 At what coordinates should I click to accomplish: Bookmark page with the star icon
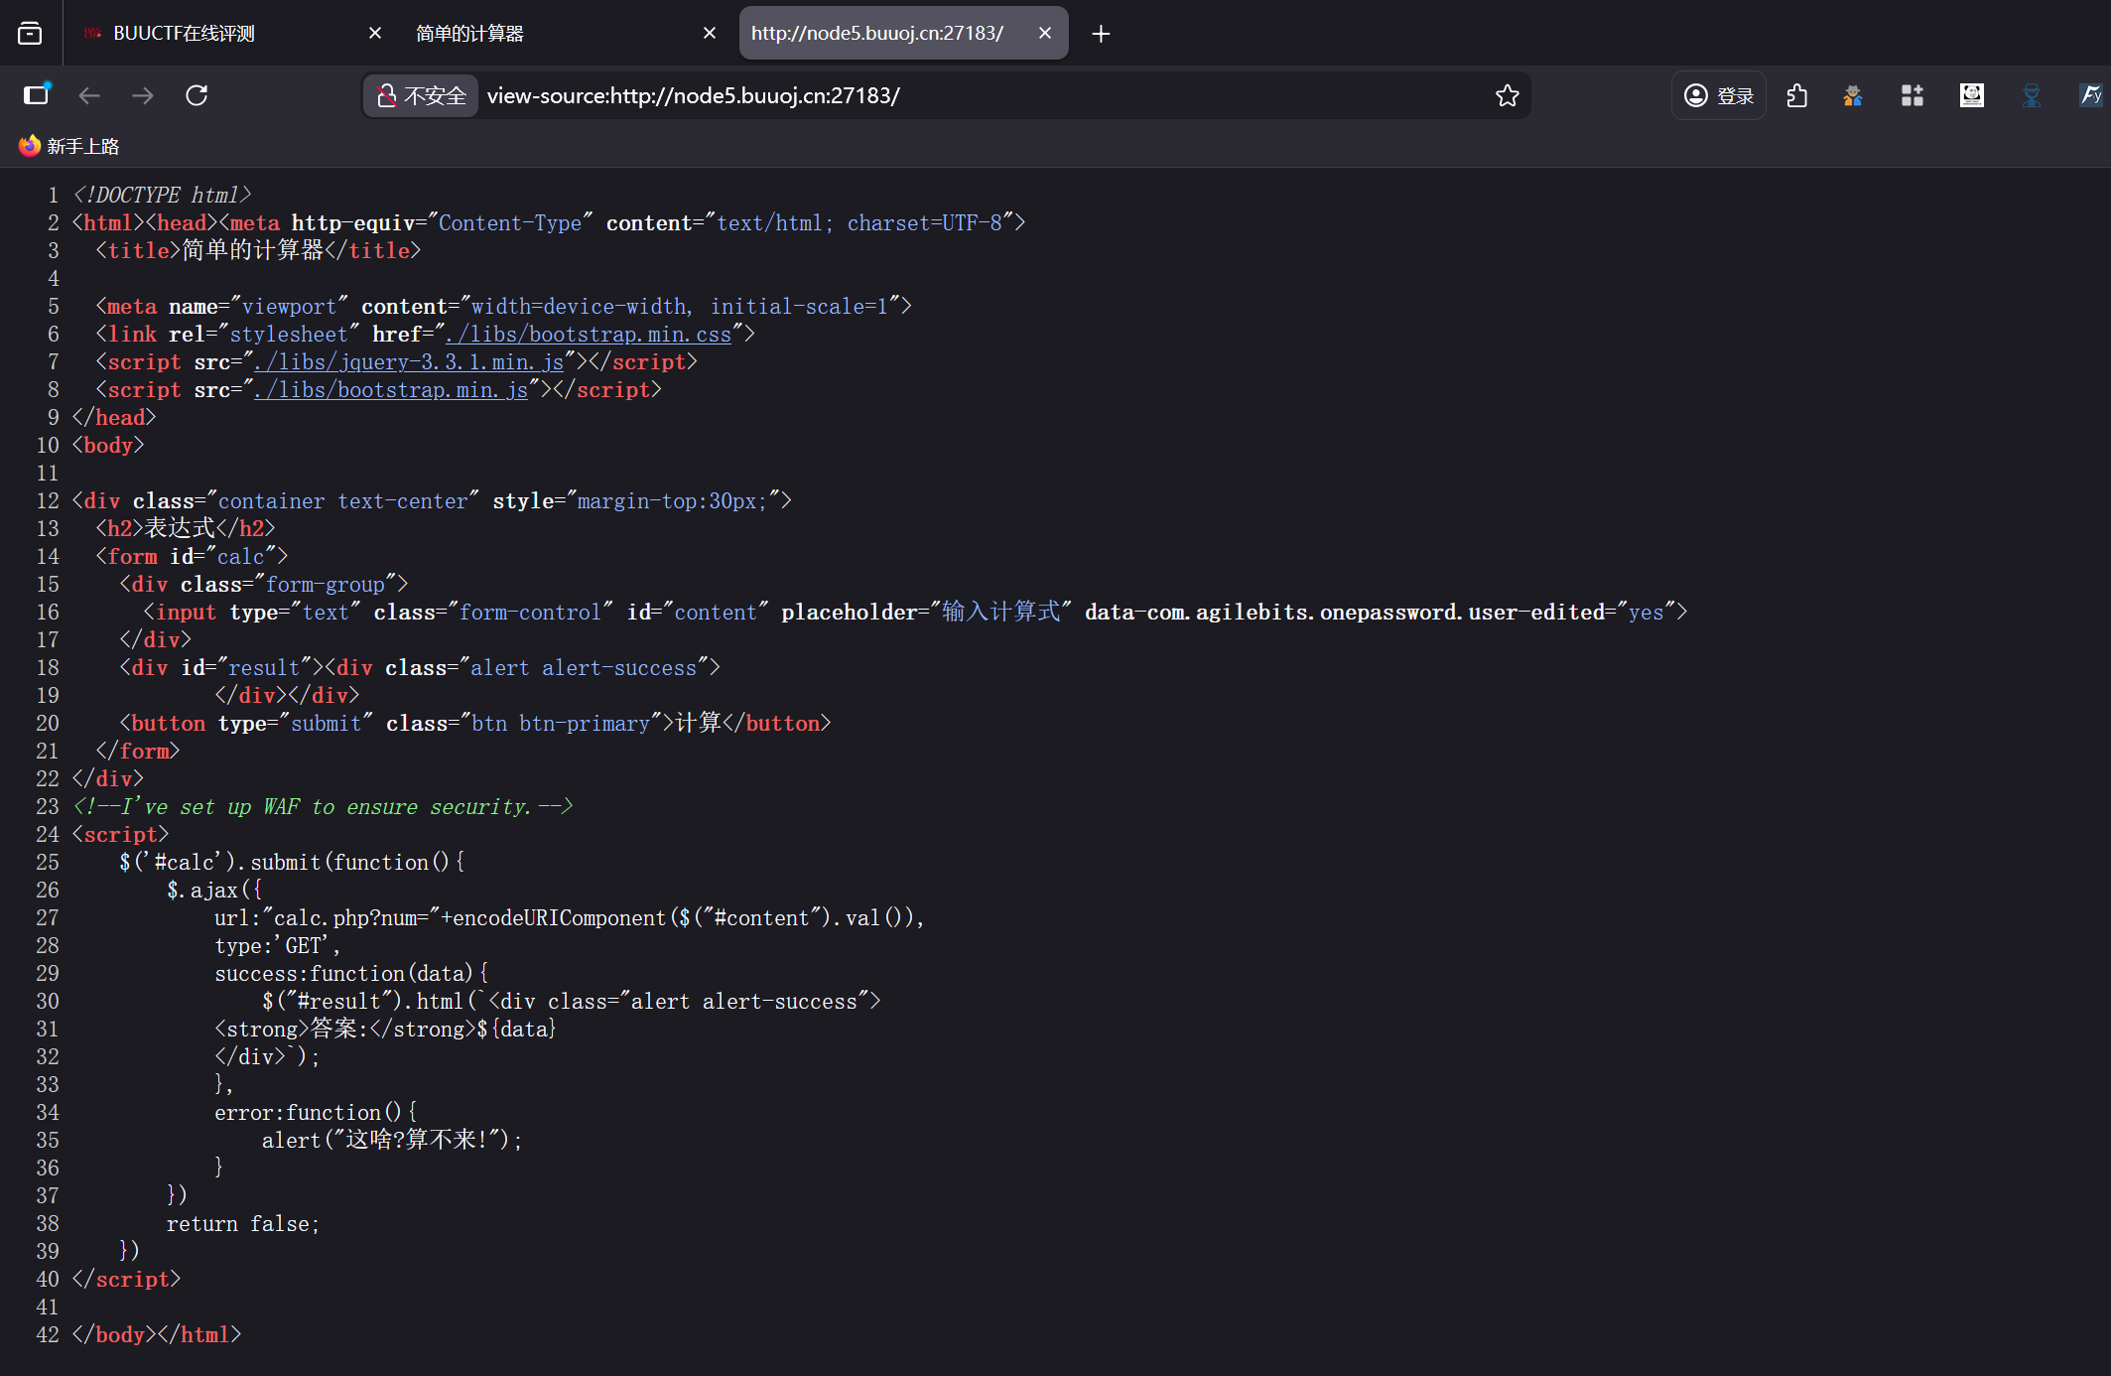(x=1507, y=95)
